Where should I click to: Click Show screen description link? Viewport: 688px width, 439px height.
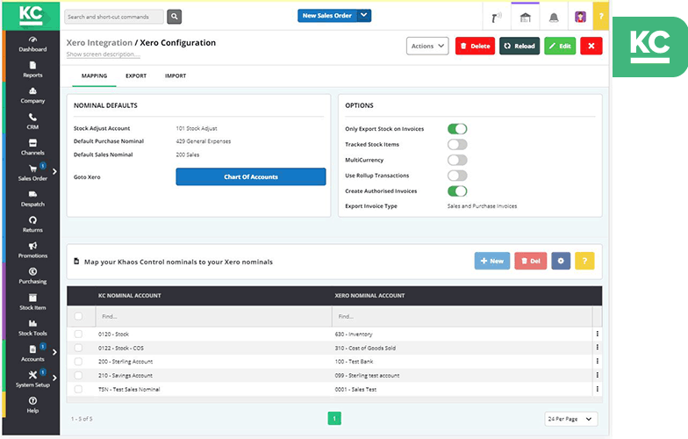[x=104, y=54]
